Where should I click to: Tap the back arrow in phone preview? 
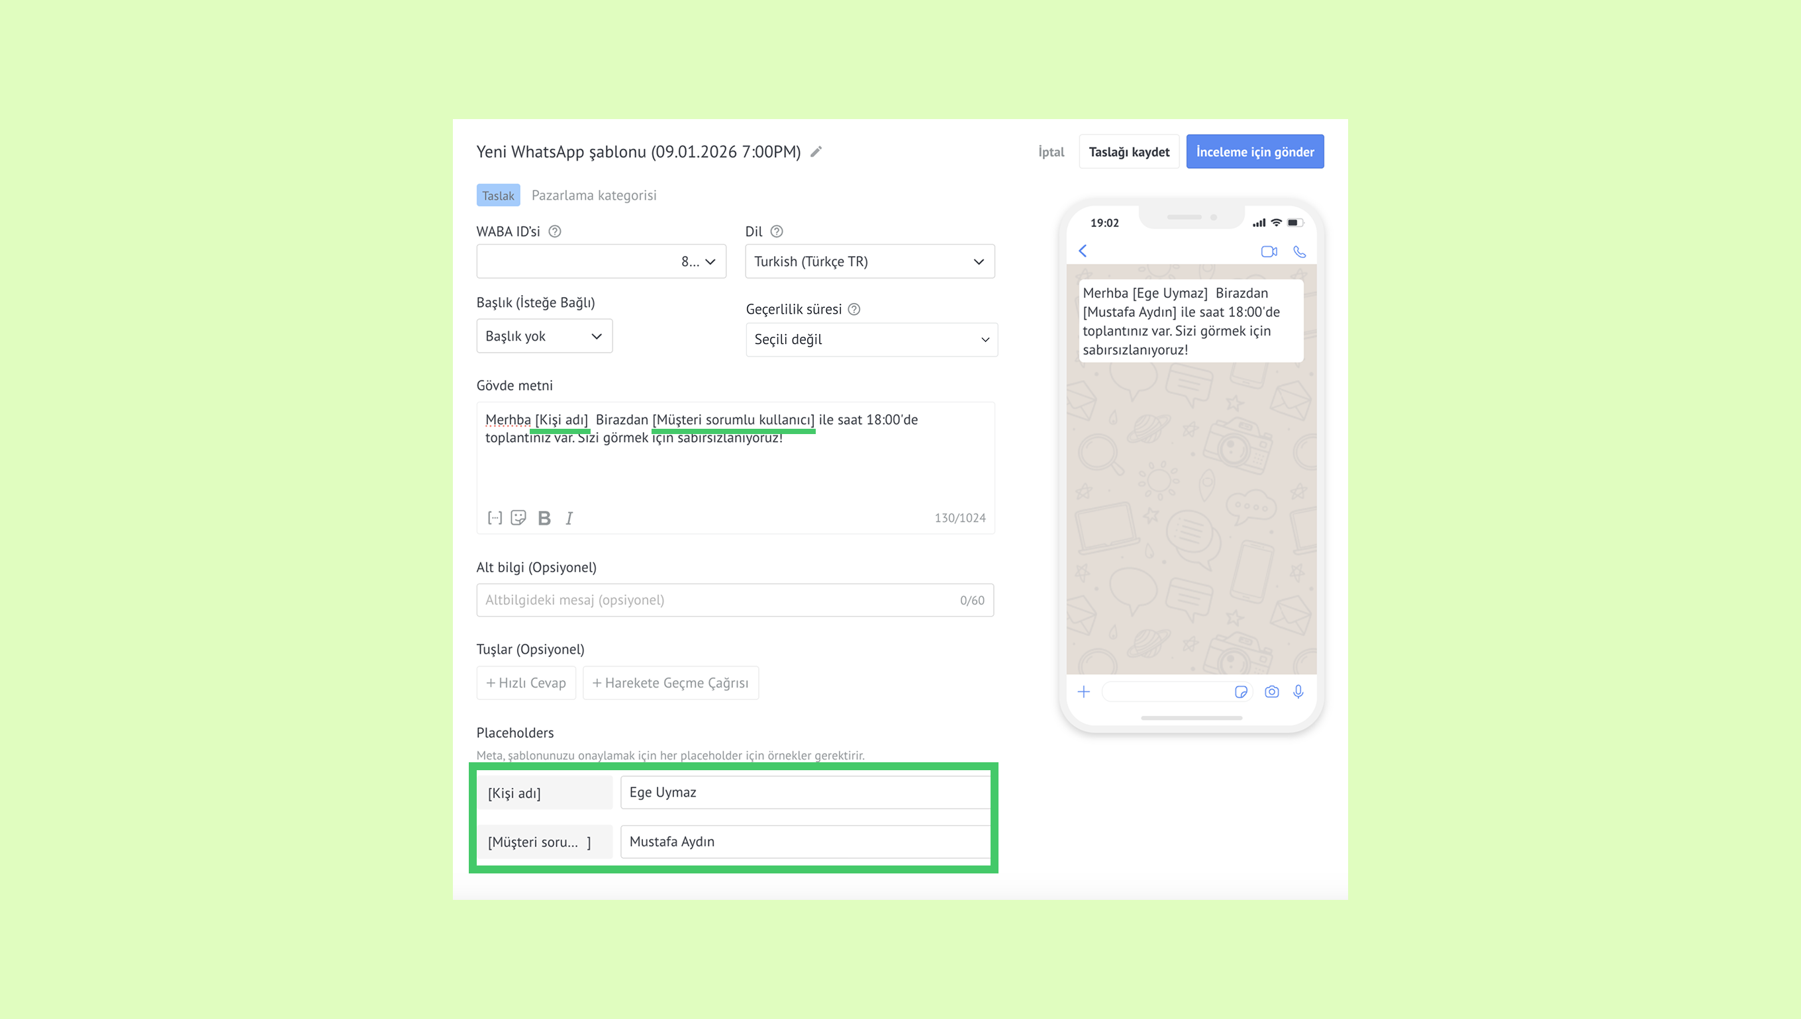pyautogui.click(x=1083, y=251)
